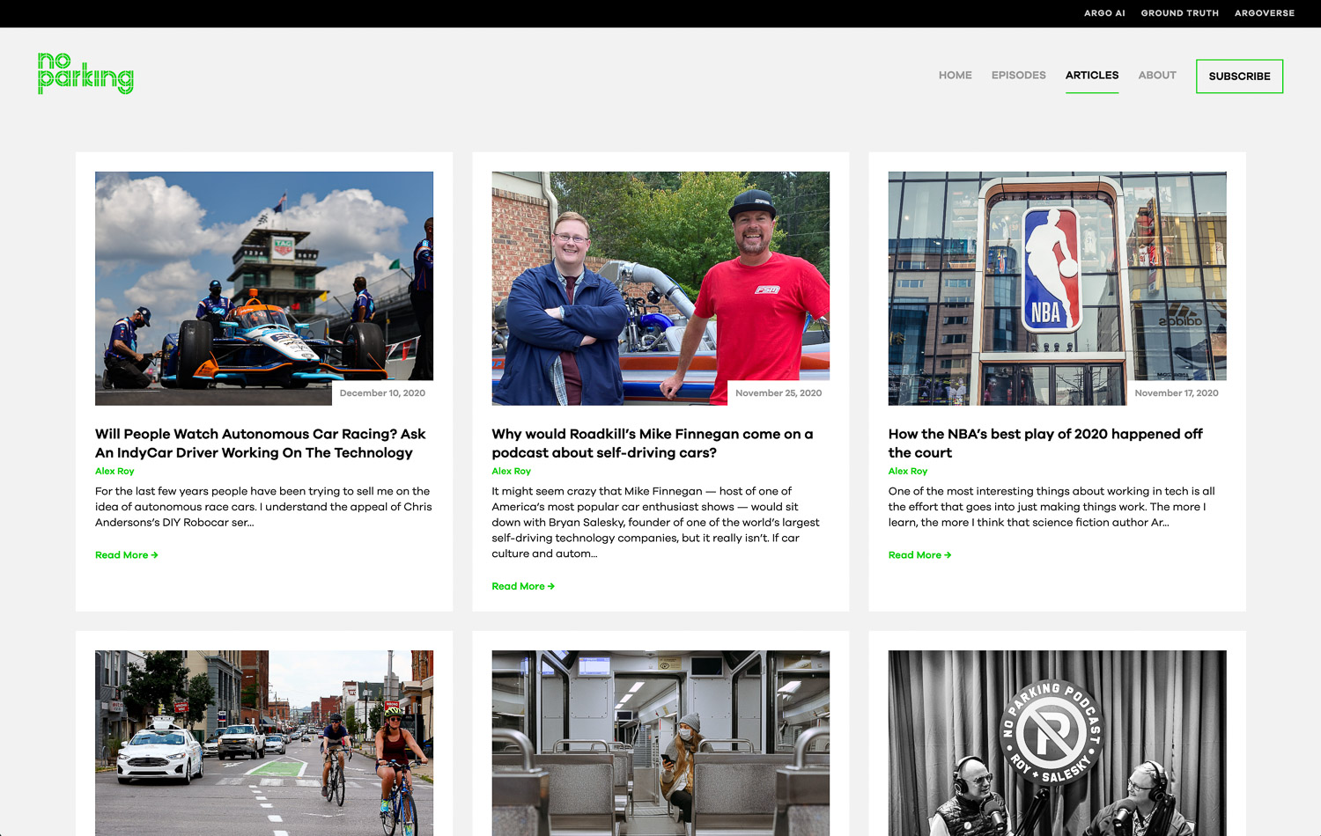
Task: Open the Roadkill's Mike Finnegan article title
Action: [653, 444]
